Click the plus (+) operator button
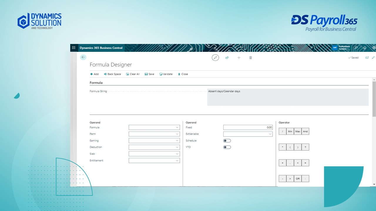 click(282, 163)
